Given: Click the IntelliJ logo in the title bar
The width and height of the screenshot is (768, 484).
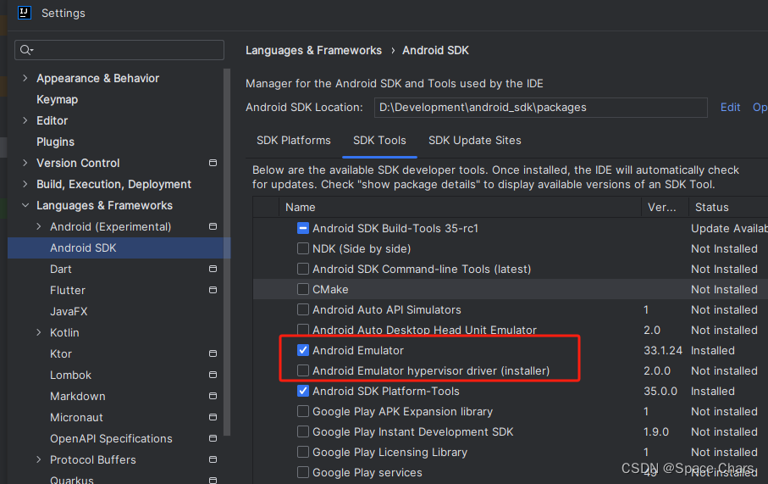Looking at the screenshot, I should pos(25,13).
